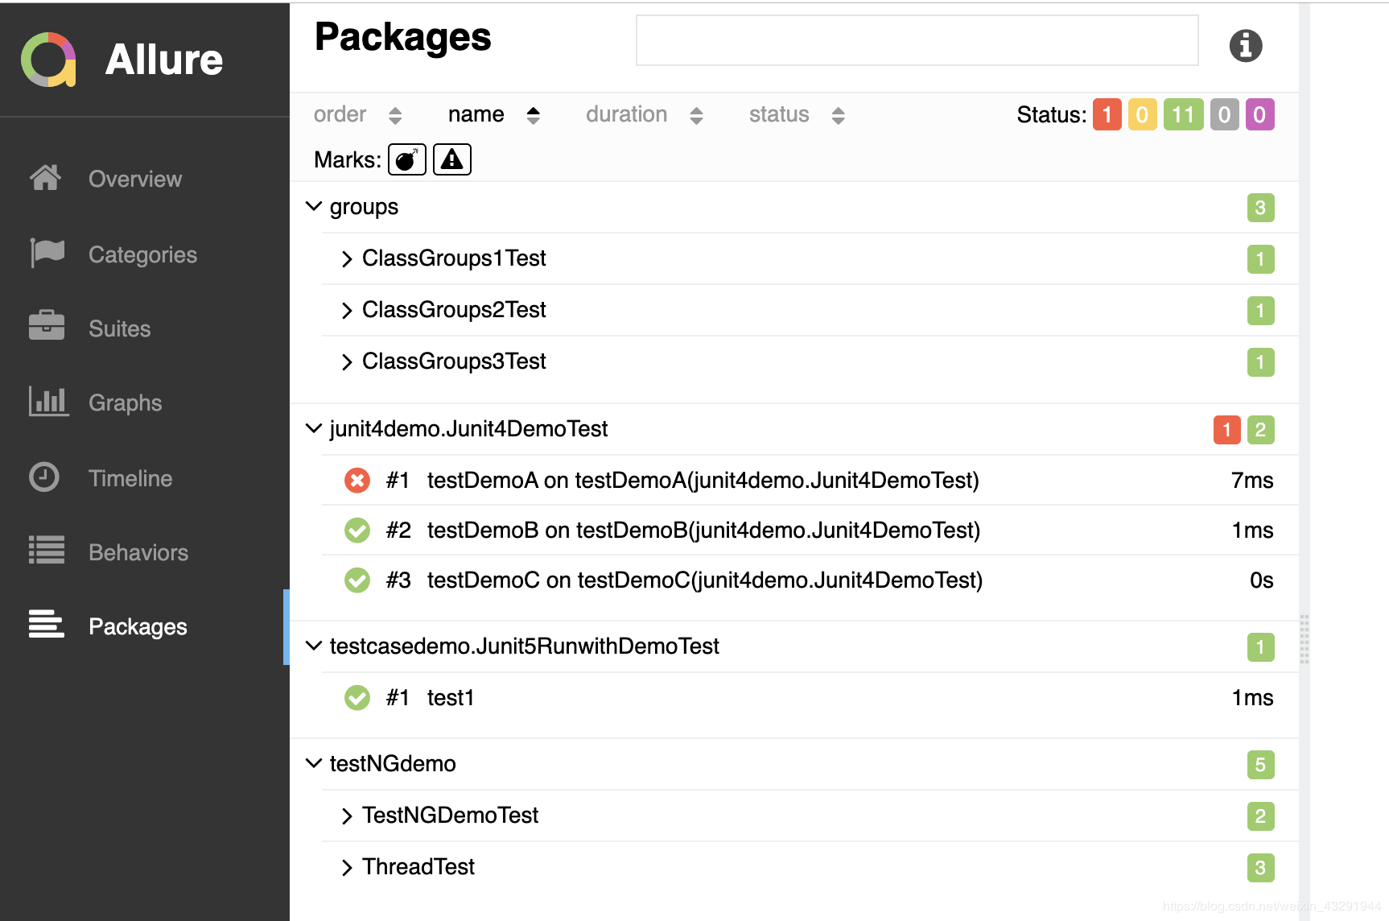Open the failed testDemoA test result

(702, 481)
